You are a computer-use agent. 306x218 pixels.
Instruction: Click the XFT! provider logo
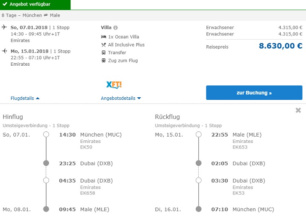pyautogui.click(x=114, y=84)
